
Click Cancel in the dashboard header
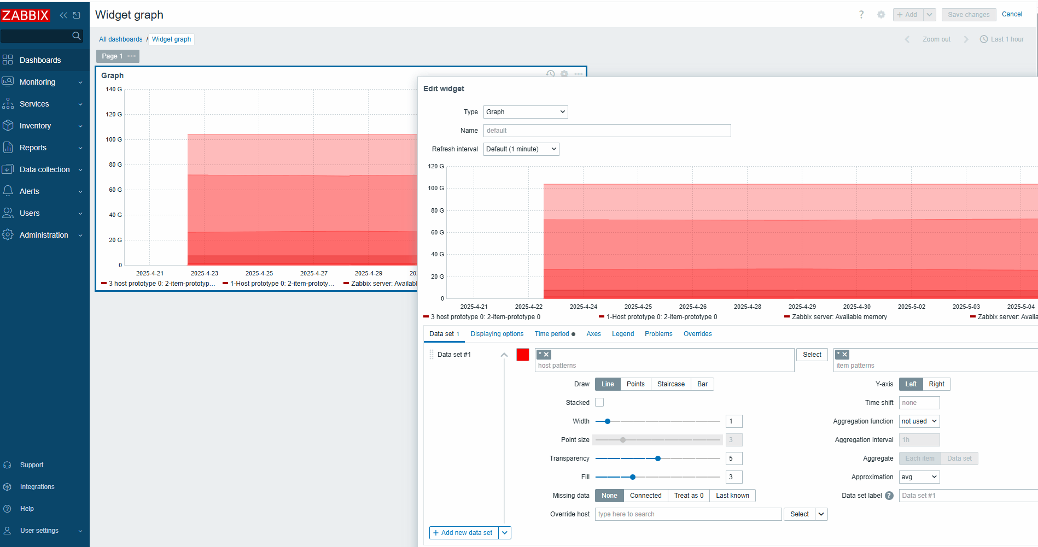pyautogui.click(x=1012, y=14)
